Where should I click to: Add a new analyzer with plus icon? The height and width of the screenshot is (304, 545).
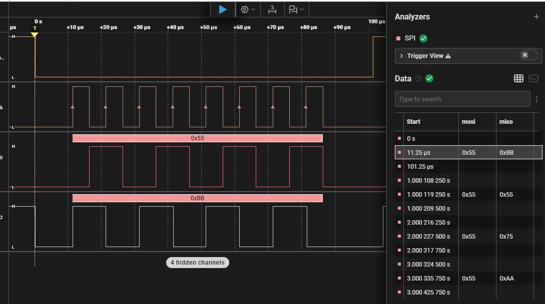click(536, 16)
